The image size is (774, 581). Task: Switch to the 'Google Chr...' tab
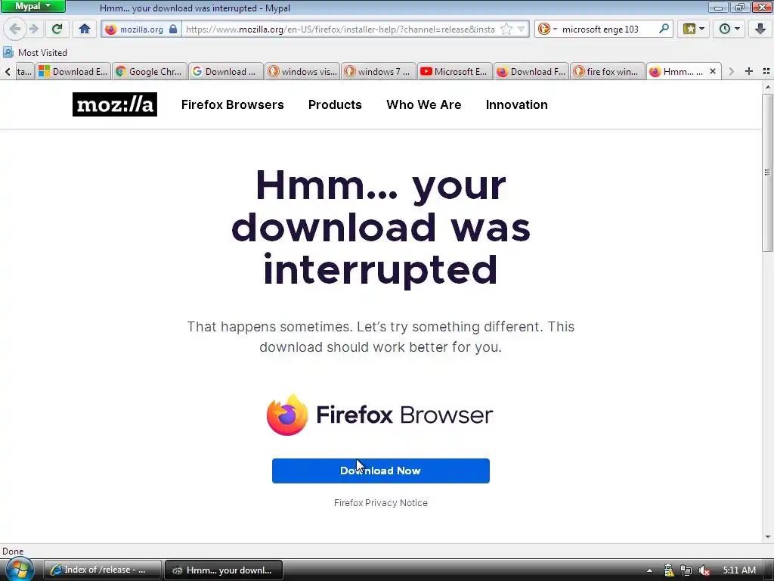150,72
